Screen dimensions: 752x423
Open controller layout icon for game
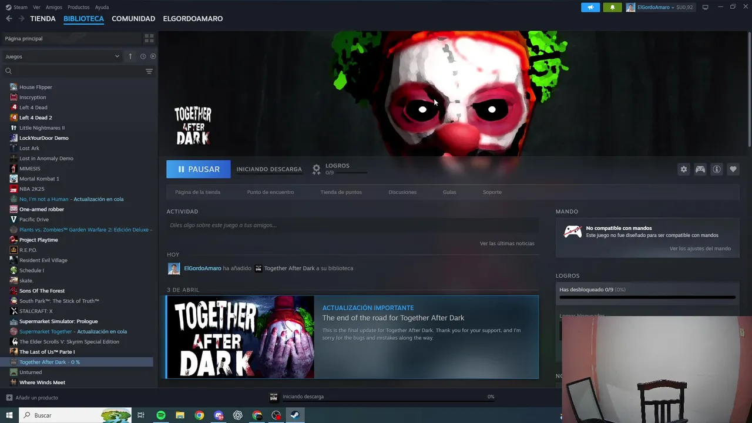tap(700, 169)
